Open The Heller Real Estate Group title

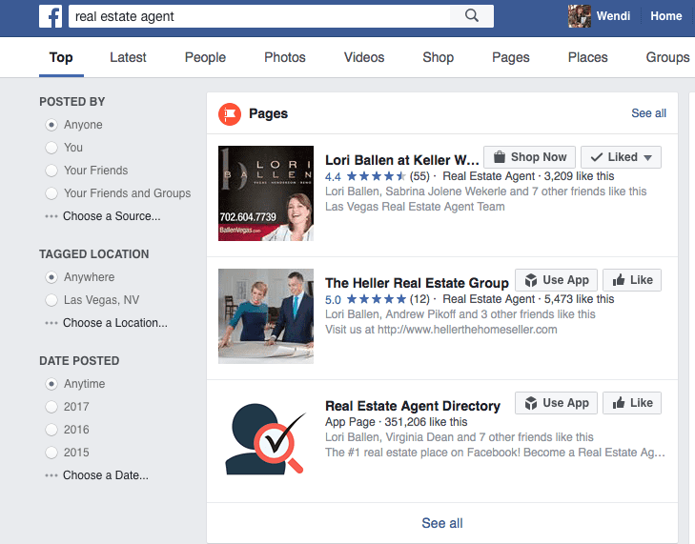(x=417, y=283)
